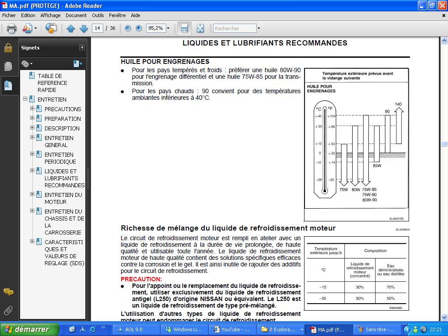
Task: Expand the PRECAUTIONS bookmark node
Action: pyautogui.click(x=32, y=108)
